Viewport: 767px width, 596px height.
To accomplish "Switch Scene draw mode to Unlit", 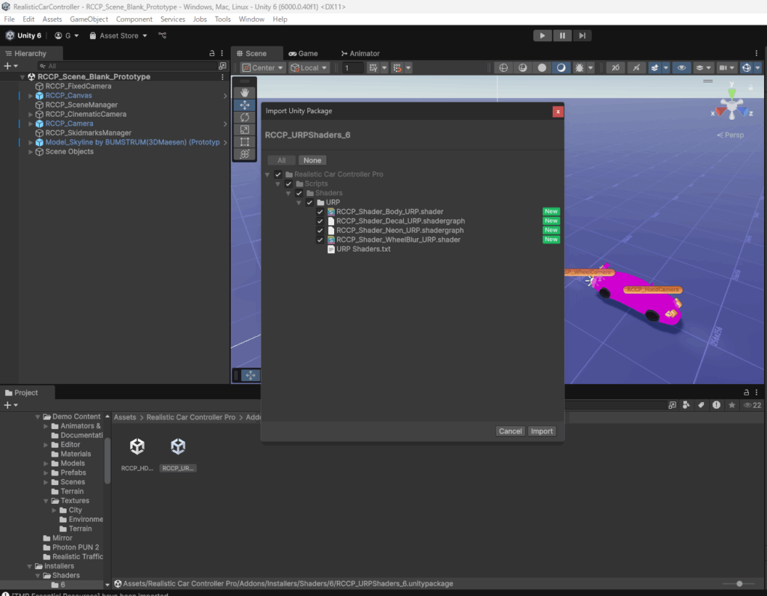I will [x=542, y=68].
